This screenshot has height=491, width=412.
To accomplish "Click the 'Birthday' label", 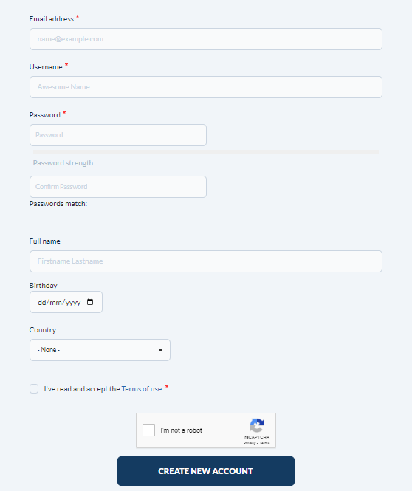I will (x=44, y=286).
